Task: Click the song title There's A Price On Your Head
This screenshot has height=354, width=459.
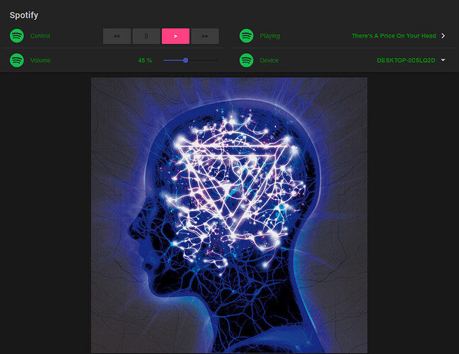Action: click(x=394, y=36)
